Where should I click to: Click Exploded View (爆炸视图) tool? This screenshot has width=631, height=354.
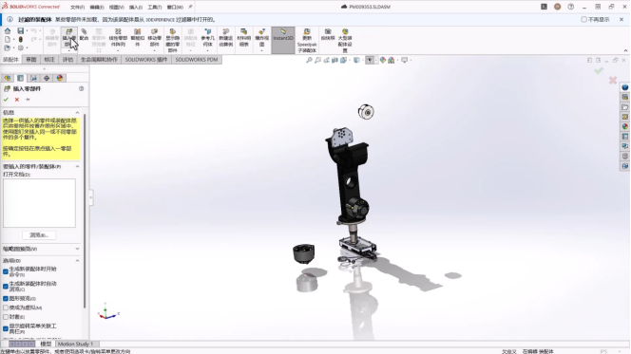point(261,37)
